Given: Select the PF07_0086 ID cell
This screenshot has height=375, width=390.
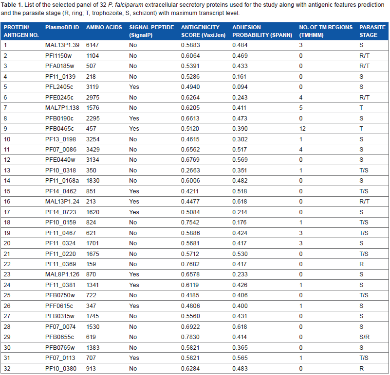Looking at the screenshot, I should point(61,150).
